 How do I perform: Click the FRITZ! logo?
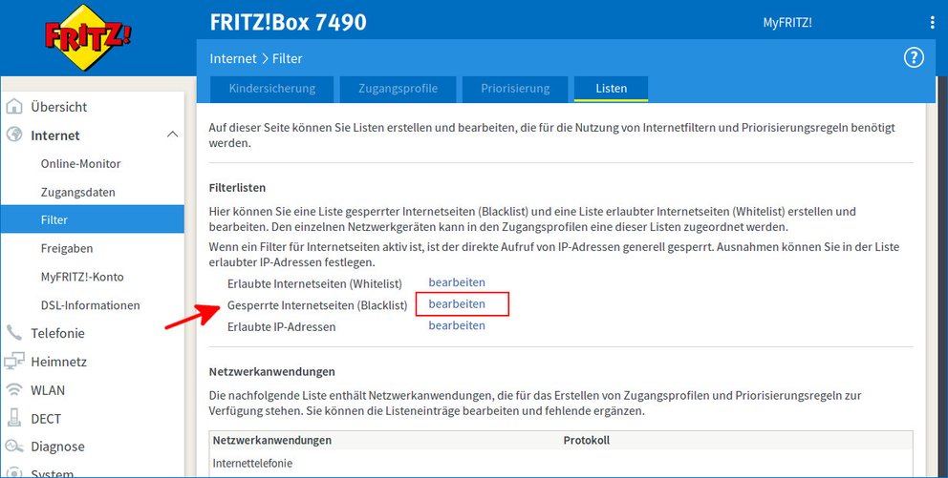point(88,37)
